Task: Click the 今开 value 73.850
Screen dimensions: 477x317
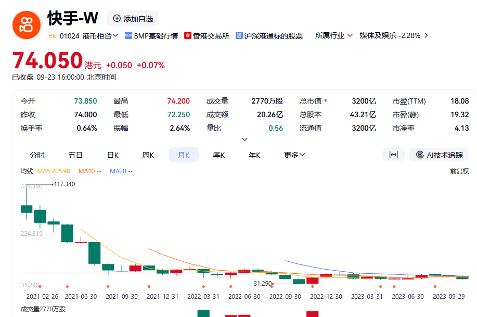Action: click(x=85, y=101)
